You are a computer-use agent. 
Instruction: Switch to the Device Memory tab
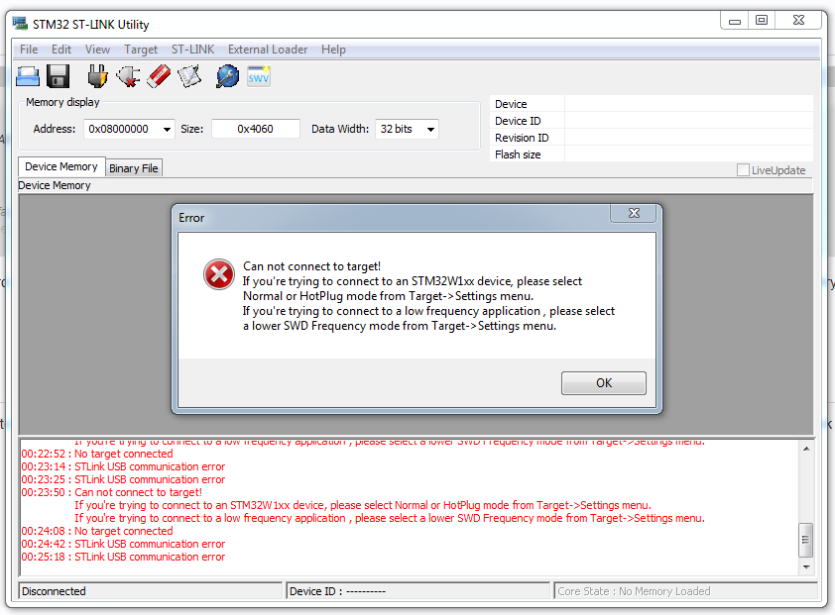point(61,167)
